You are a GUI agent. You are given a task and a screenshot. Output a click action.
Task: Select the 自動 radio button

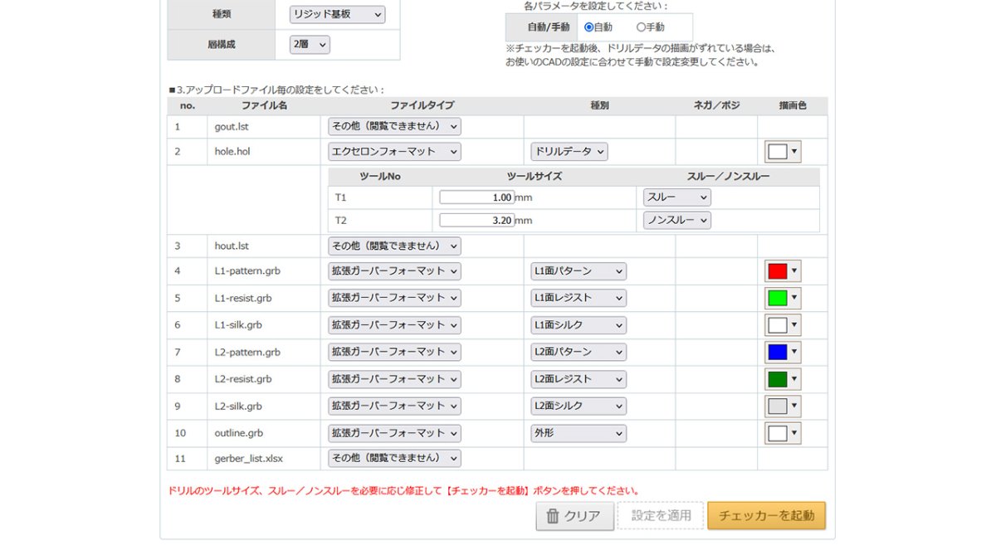tap(588, 26)
